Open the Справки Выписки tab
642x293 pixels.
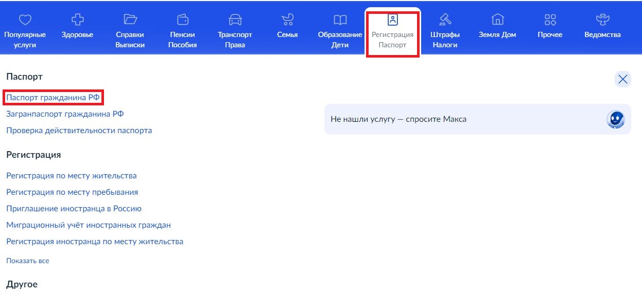tap(130, 31)
